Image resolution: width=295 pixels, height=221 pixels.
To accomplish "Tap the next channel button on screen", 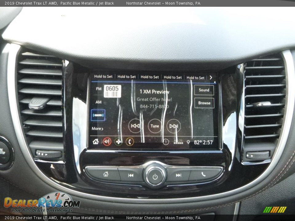I will pos(174,126).
